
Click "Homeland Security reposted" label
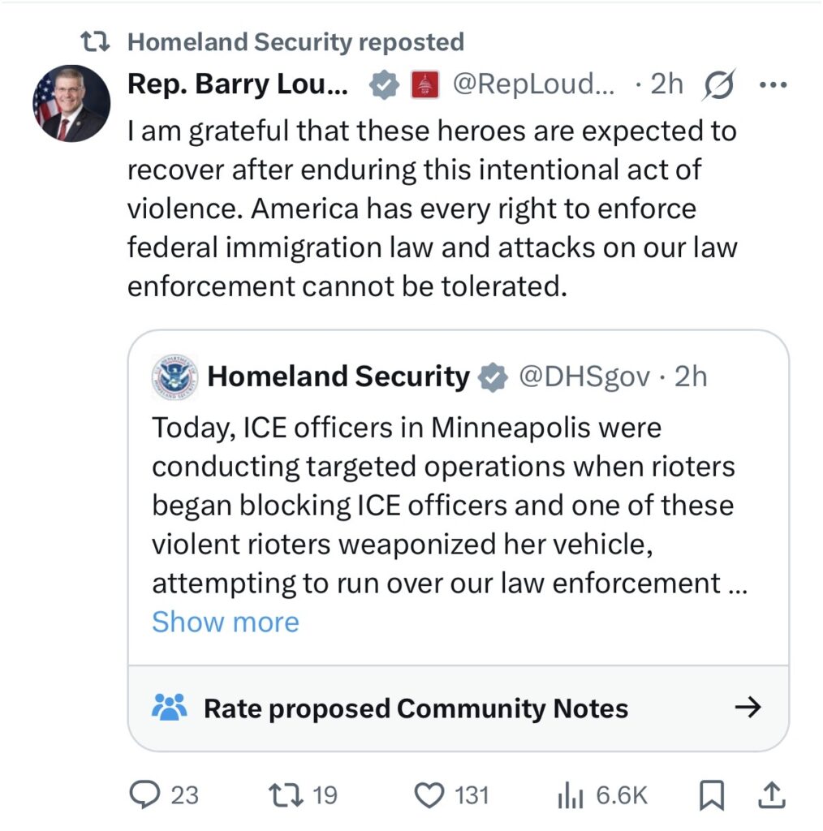[295, 41]
